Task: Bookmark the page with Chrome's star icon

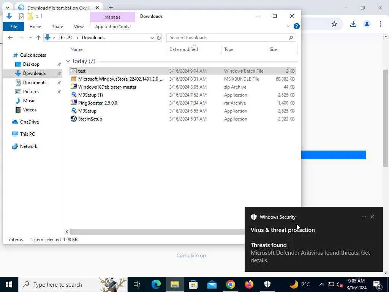Action: click(x=334, y=24)
